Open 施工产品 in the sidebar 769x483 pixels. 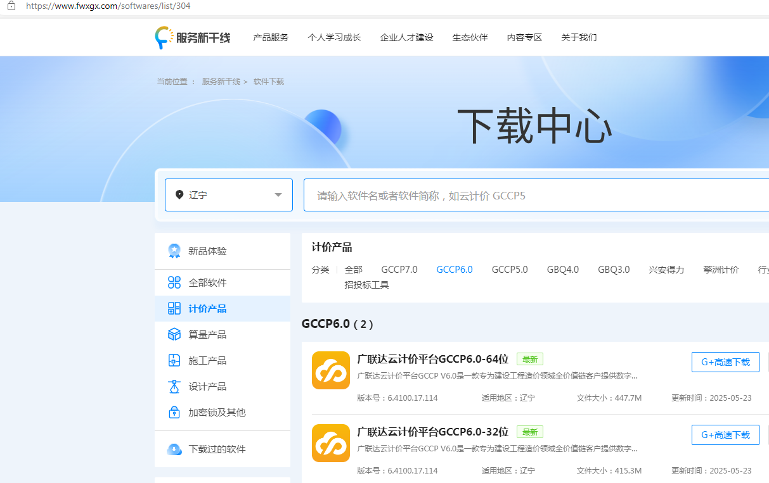click(x=223, y=360)
